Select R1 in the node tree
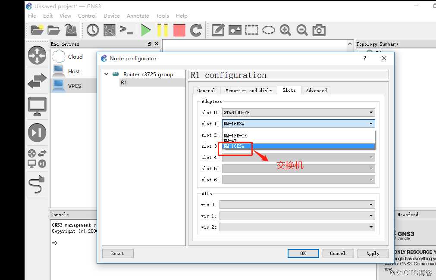The image size is (436, 280). click(x=124, y=83)
